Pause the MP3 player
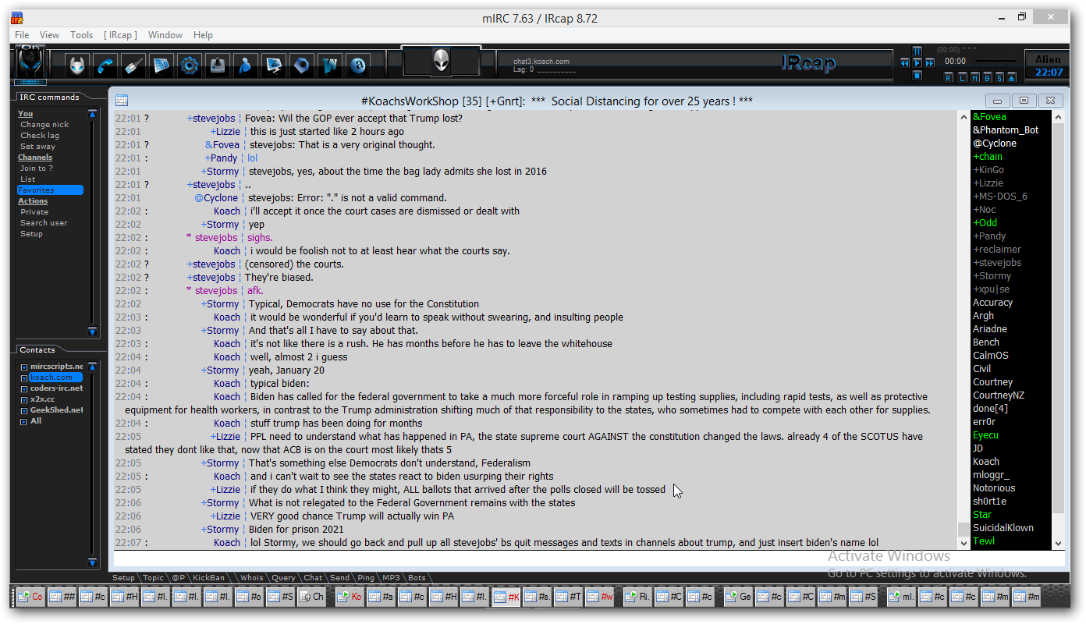This screenshot has height=624, width=1086. pos(917,51)
